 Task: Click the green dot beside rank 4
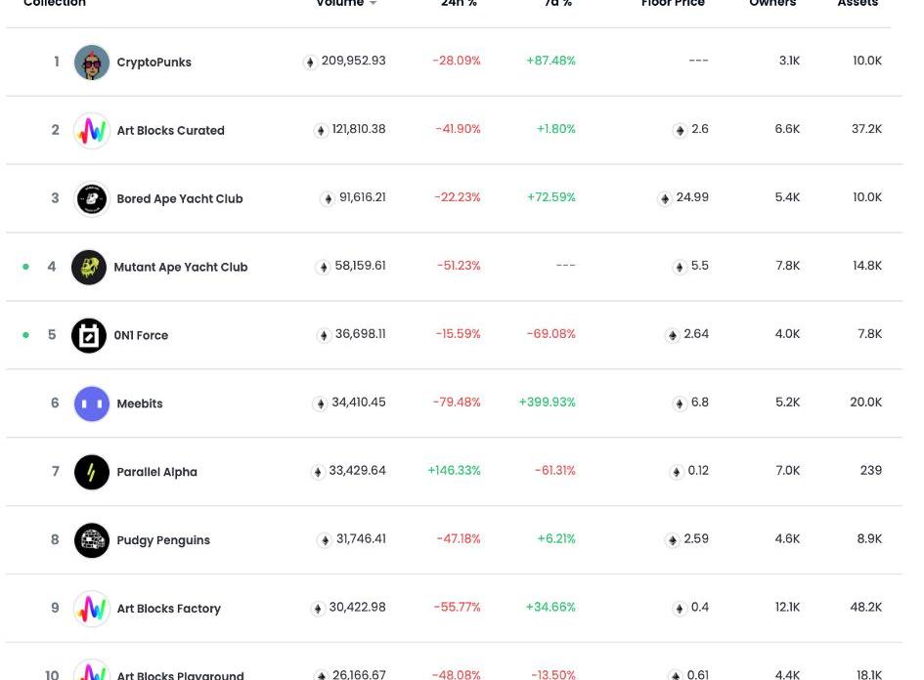click(x=25, y=267)
